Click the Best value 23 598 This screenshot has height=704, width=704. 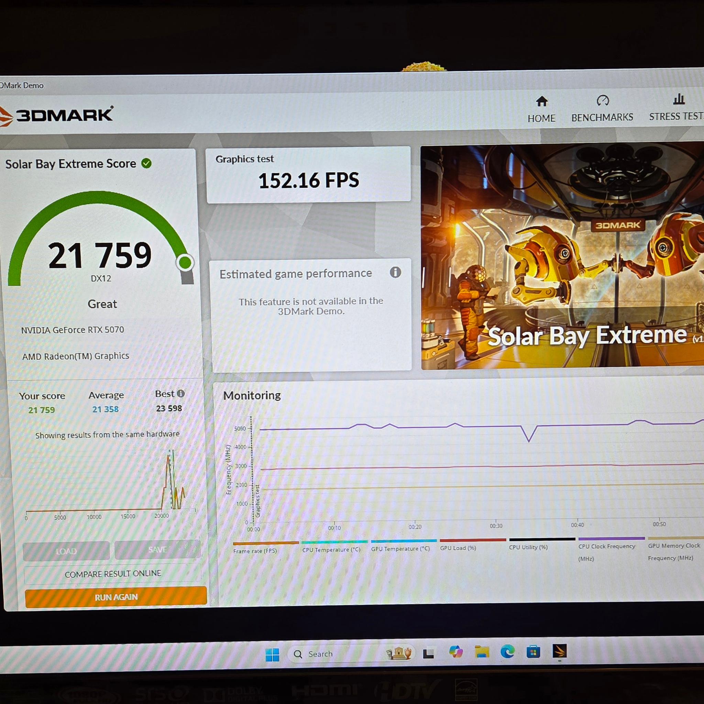pyautogui.click(x=169, y=408)
